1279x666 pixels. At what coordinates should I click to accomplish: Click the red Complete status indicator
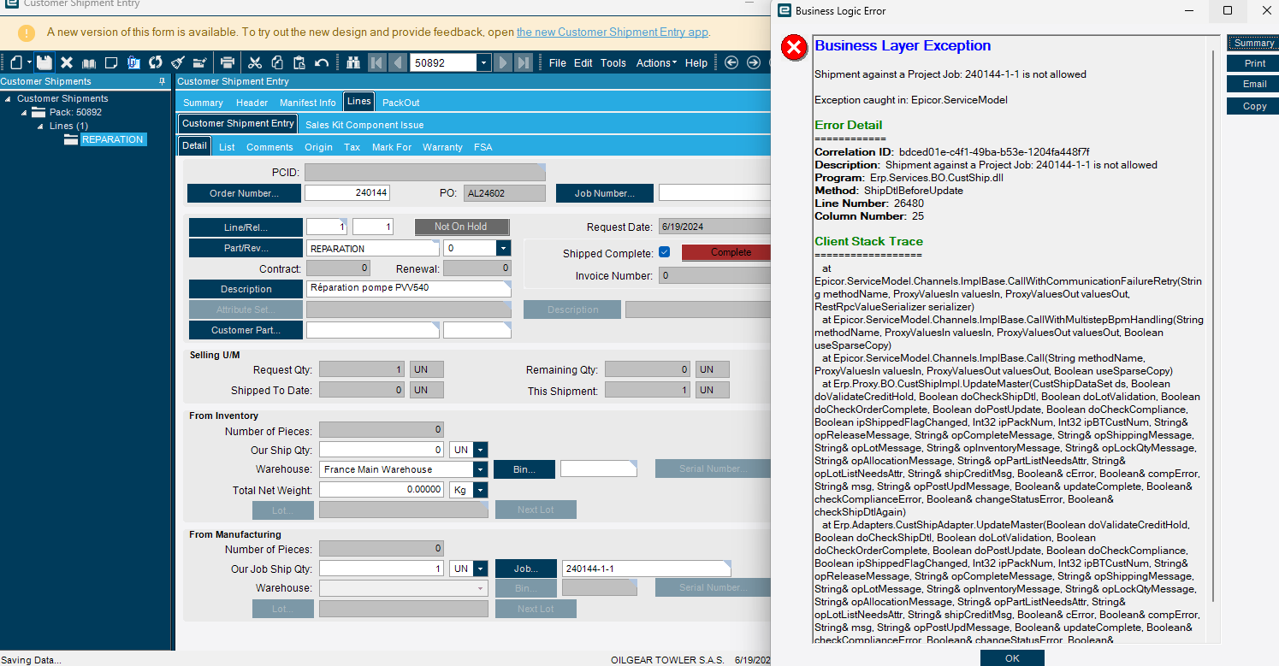tap(727, 252)
